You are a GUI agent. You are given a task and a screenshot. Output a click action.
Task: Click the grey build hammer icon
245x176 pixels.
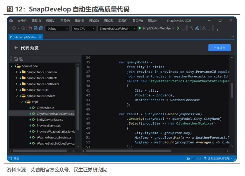click(x=192, y=28)
